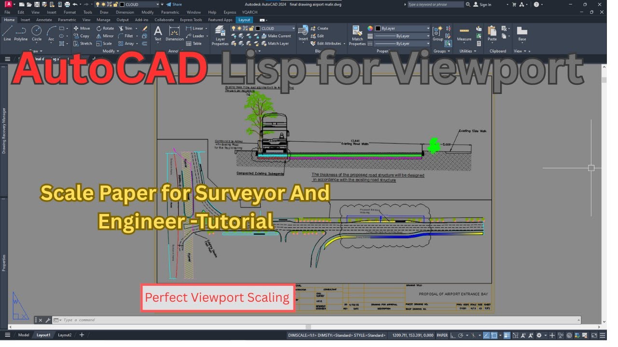The width and height of the screenshot is (618, 347).
Task: Click Match Properties icon
Action: pos(357,35)
